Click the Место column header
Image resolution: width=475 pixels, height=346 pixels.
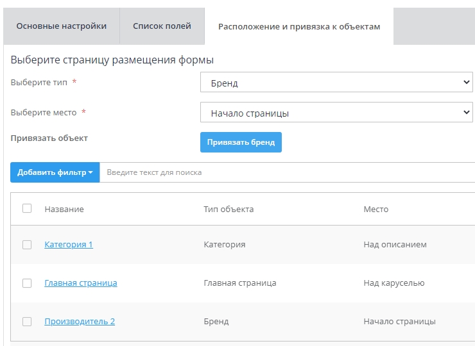click(376, 209)
